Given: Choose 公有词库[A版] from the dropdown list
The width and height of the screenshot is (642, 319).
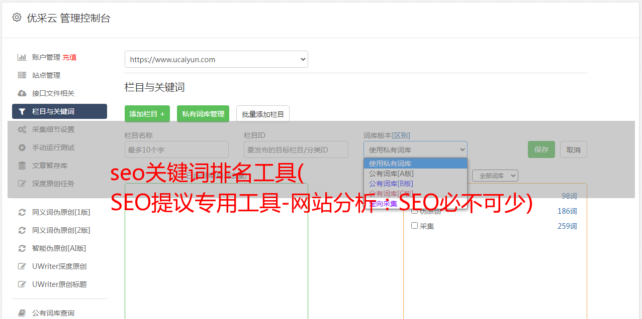Looking at the screenshot, I should pos(415,174).
